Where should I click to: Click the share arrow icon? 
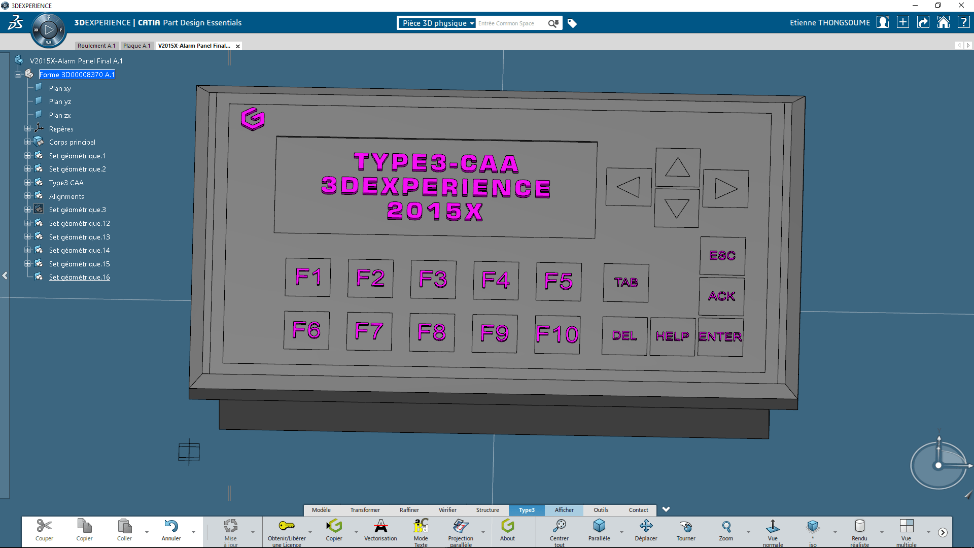(923, 22)
